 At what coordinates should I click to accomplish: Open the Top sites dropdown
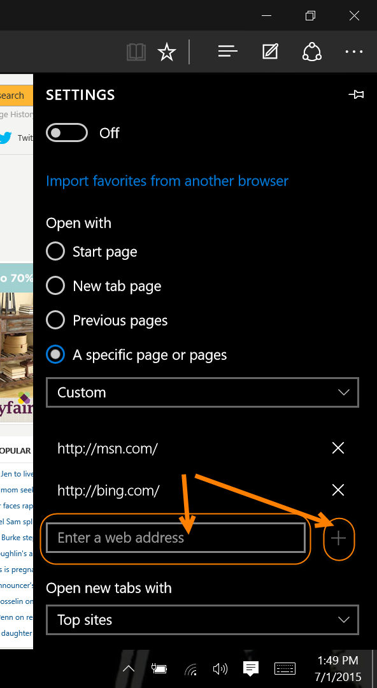pyautogui.click(x=203, y=620)
